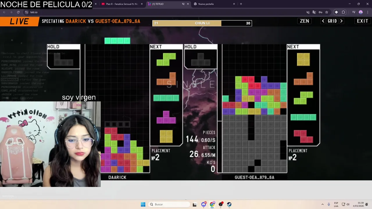Click the browser back arrow
This screenshot has width=372, height=209.
pyautogui.click(x=4, y=12)
